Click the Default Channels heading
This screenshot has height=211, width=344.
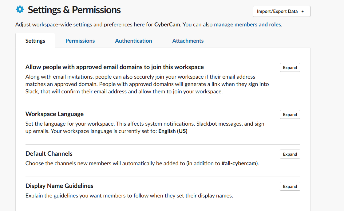tap(49, 154)
